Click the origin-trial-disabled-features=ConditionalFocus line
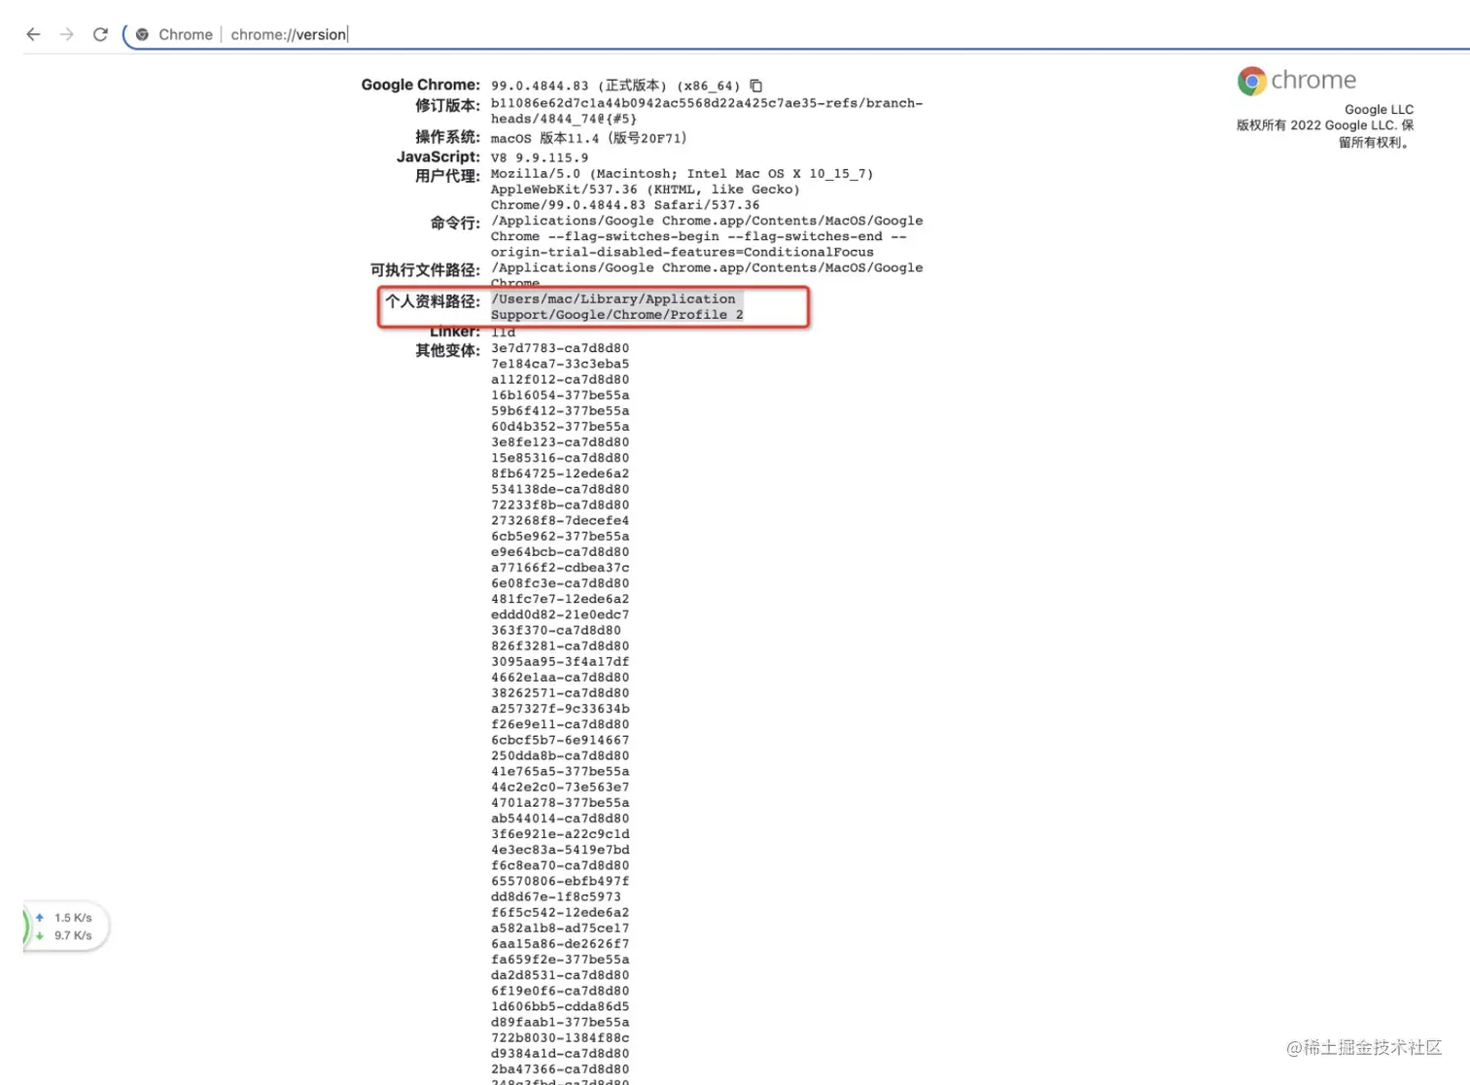1470x1085 pixels. point(682,252)
